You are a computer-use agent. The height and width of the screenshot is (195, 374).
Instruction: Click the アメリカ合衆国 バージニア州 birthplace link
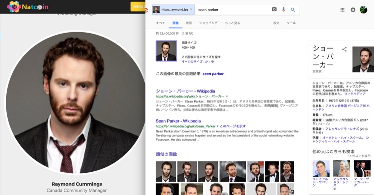(341, 107)
